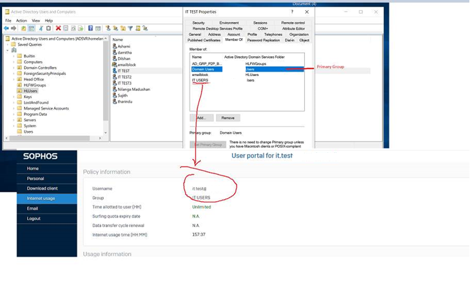This screenshot has width=470, height=300.
Task: Click the help question mark in dialog
Action: (292, 12)
